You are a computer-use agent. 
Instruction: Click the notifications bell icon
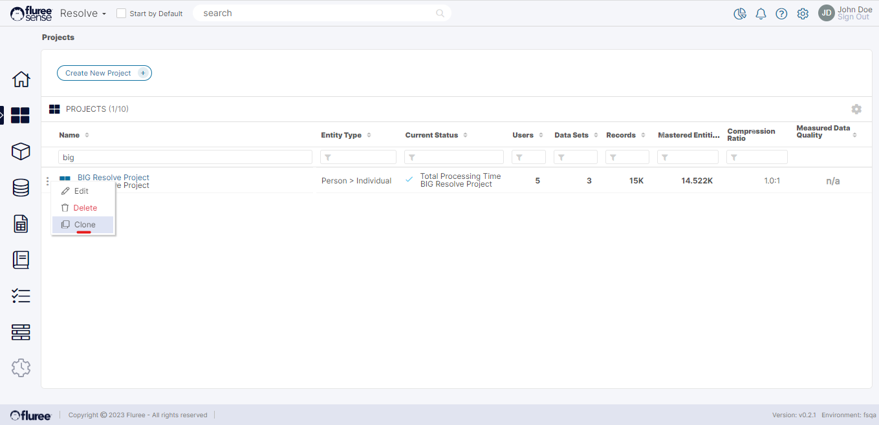click(x=761, y=14)
